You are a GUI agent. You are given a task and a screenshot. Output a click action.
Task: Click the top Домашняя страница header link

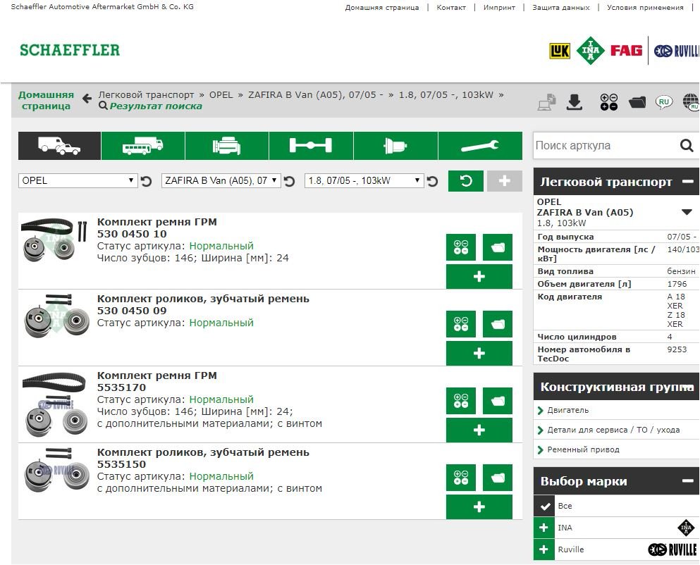(x=382, y=7)
